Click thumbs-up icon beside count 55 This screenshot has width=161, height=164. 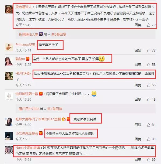(148, 85)
